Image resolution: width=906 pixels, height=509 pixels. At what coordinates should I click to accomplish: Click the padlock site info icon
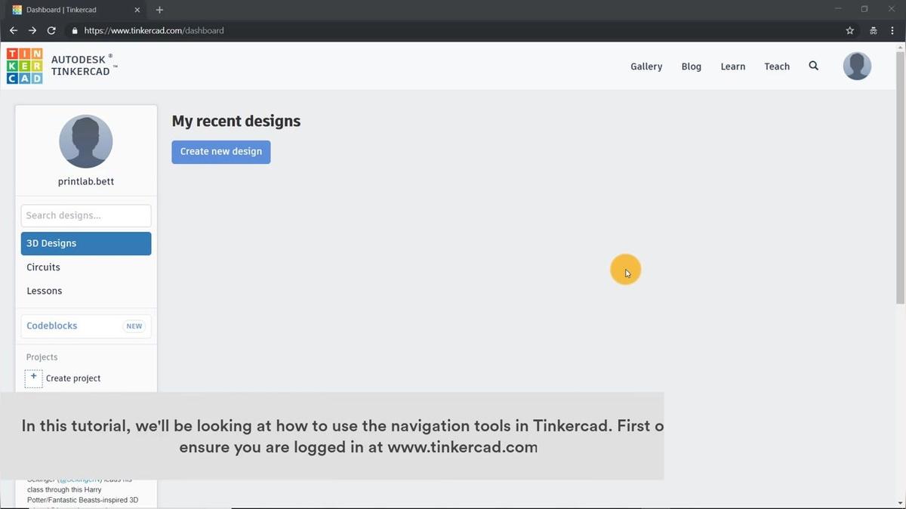74,31
